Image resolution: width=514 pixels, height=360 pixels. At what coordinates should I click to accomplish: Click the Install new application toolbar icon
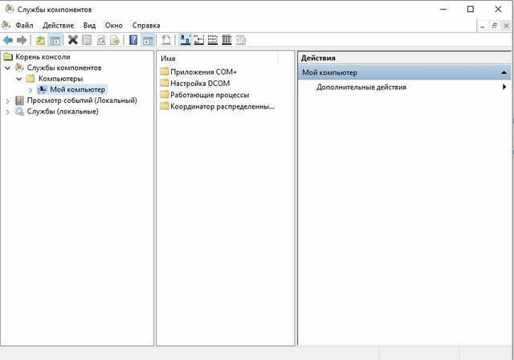click(166, 40)
